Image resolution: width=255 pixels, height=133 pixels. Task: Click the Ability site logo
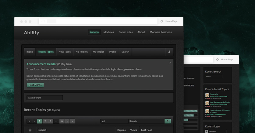pos(31,33)
